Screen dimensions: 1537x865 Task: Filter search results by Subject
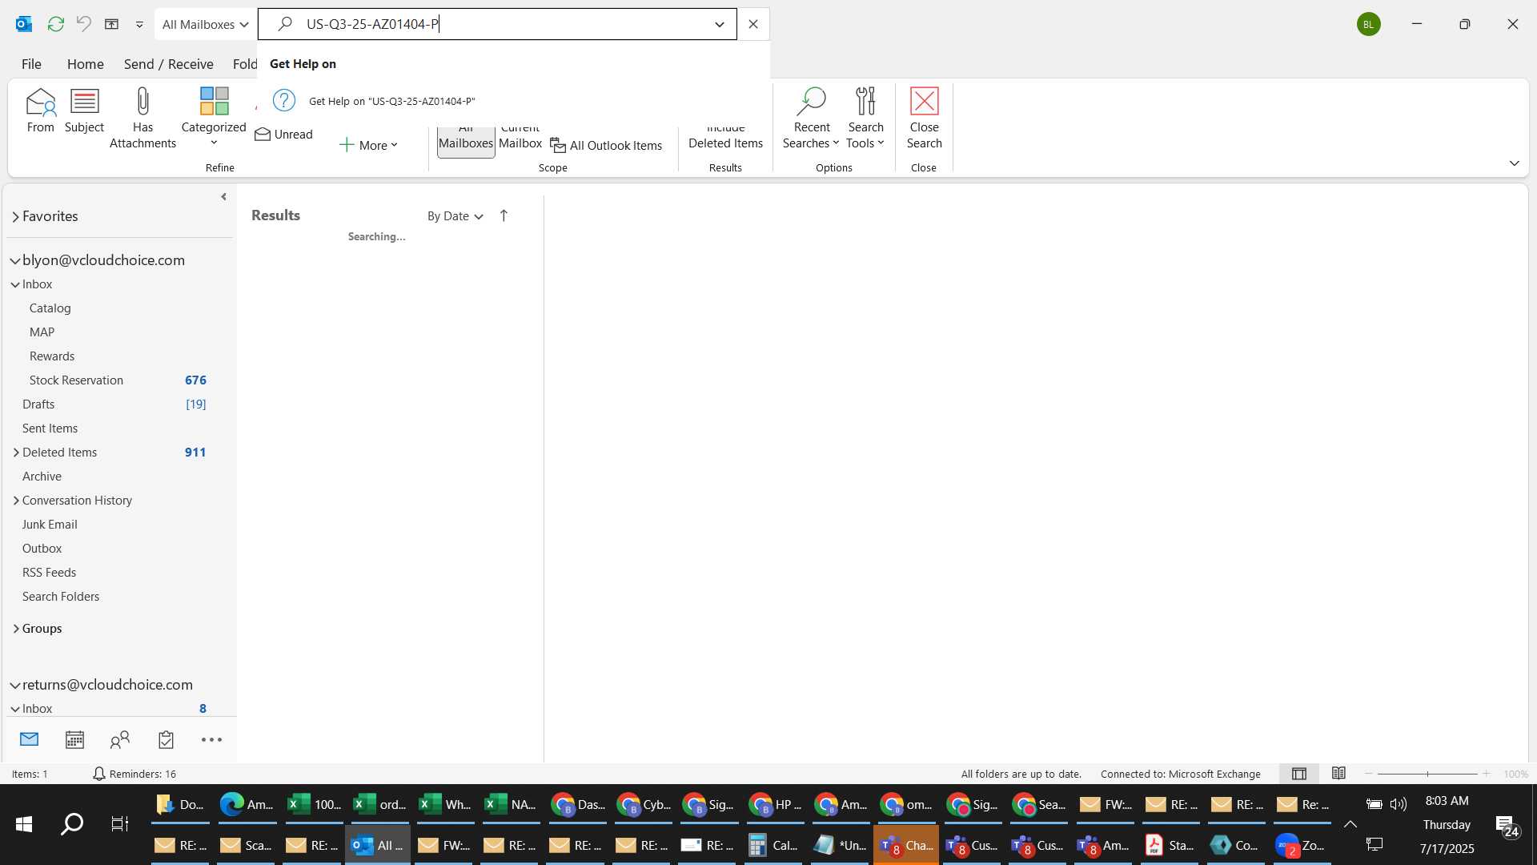coord(84,111)
